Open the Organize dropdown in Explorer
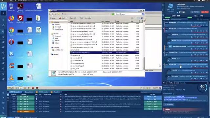Image resolution: width=210 pixels, height=118 pixels. pos(54,18)
